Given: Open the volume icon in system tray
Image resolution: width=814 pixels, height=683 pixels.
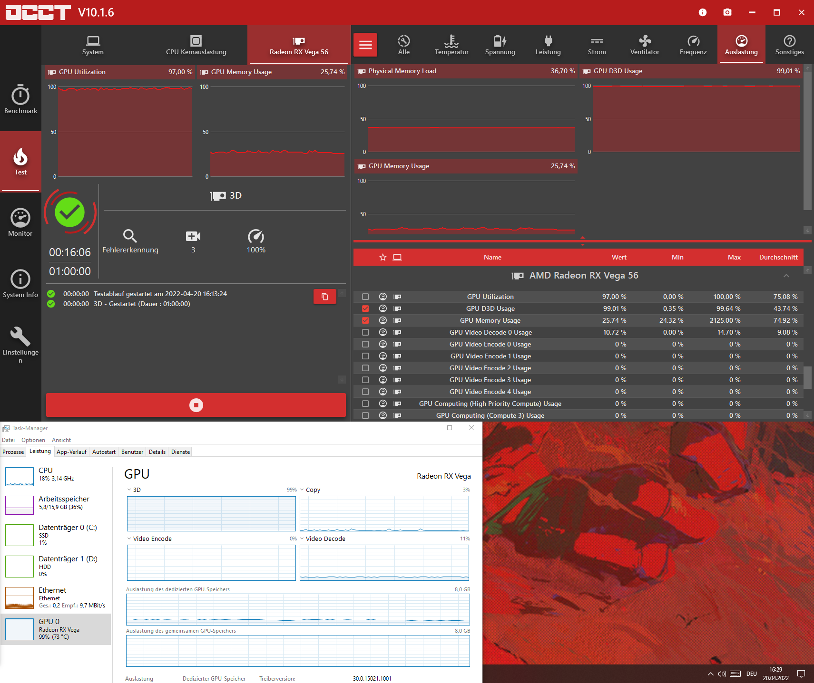Looking at the screenshot, I should (x=722, y=673).
